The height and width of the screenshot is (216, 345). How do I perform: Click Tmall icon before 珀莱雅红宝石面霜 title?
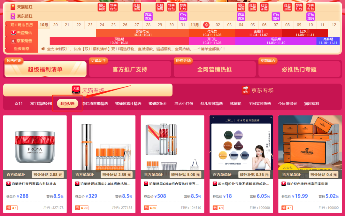[x=8, y=184]
